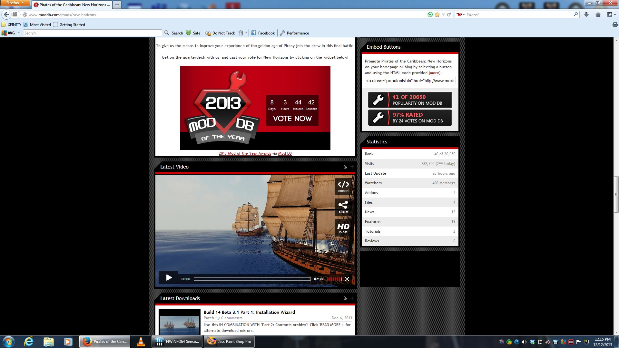Screen dimensions: 619x348
Task: Go to the Firefox home page icon
Action: [x=598, y=15]
